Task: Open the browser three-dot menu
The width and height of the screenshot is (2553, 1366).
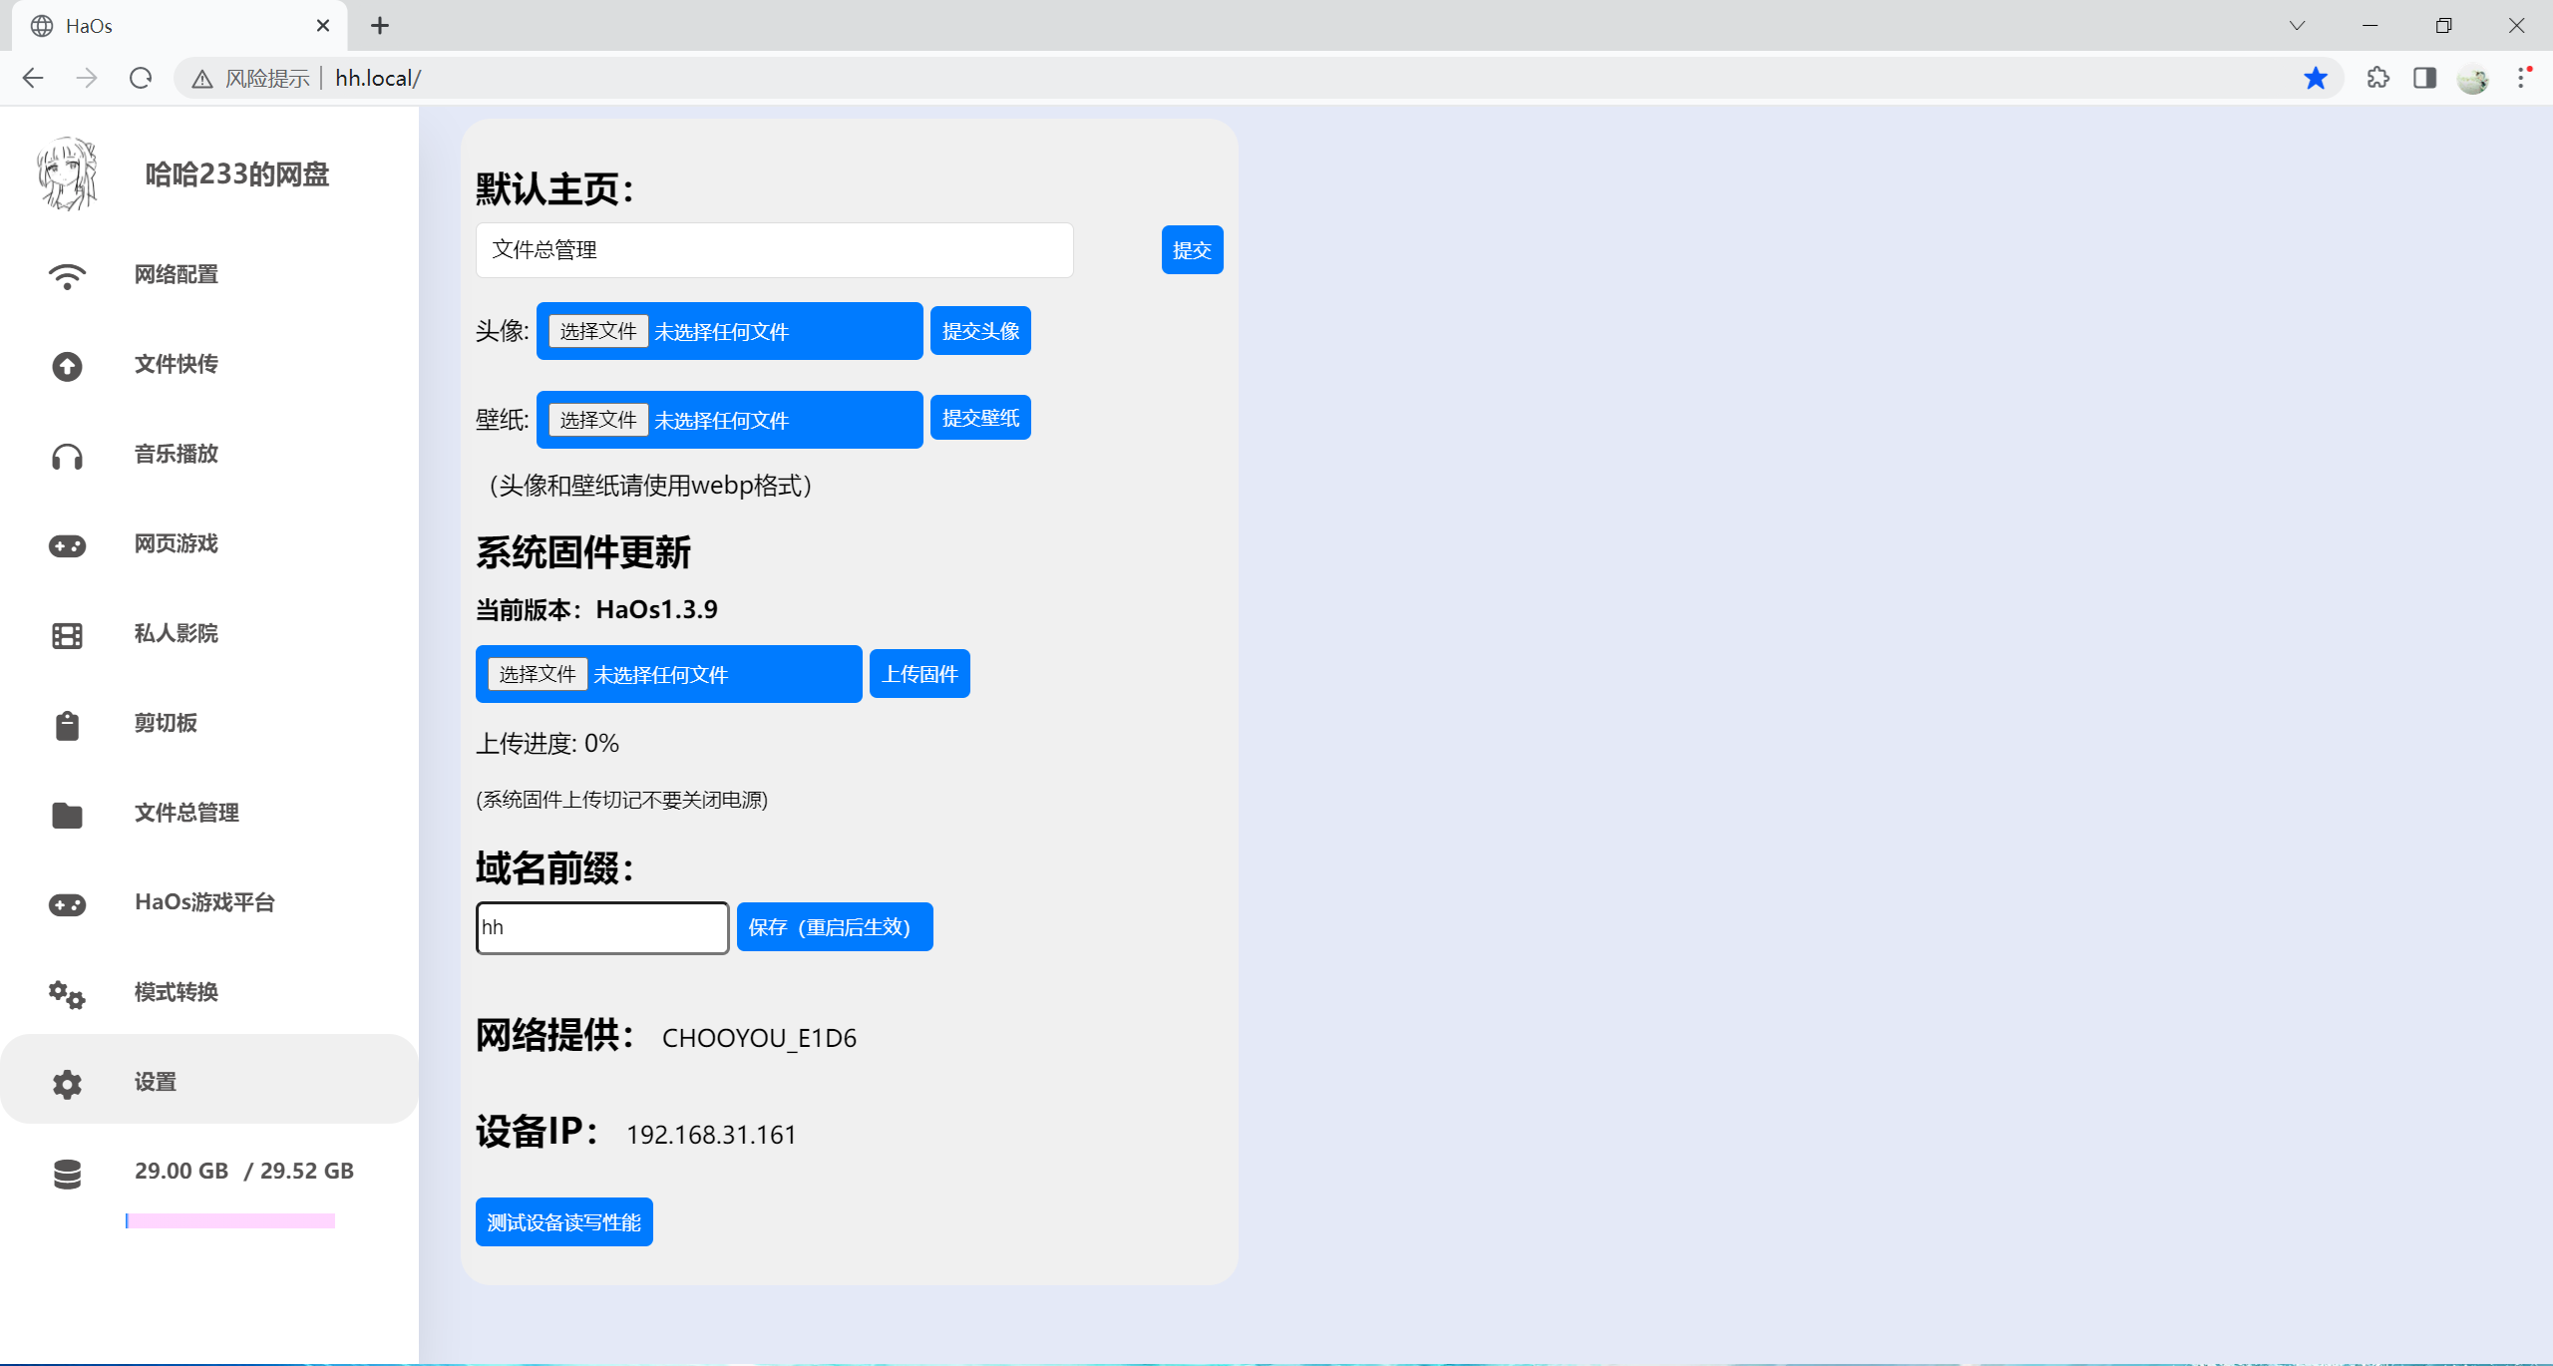Action: coord(2522,78)
